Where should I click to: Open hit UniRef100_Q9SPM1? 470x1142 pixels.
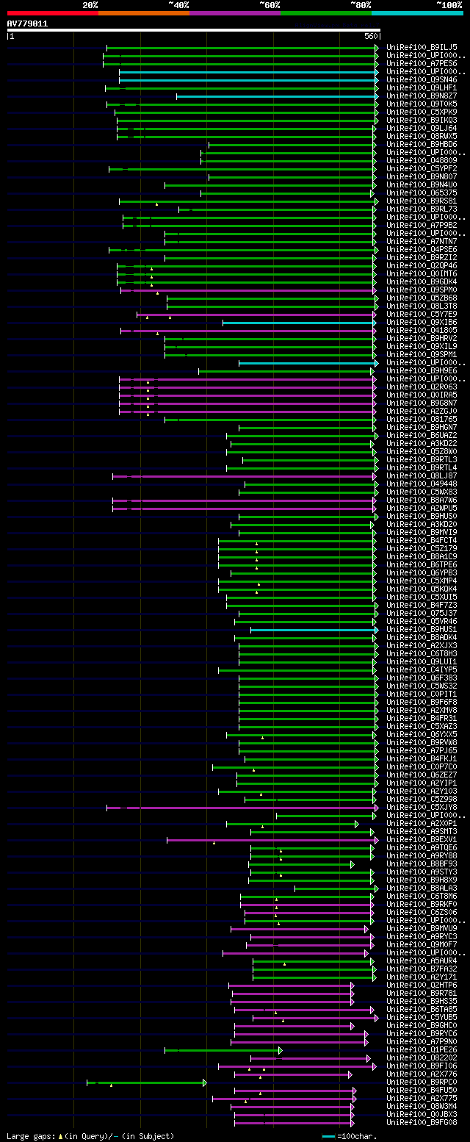click(422, 354)
